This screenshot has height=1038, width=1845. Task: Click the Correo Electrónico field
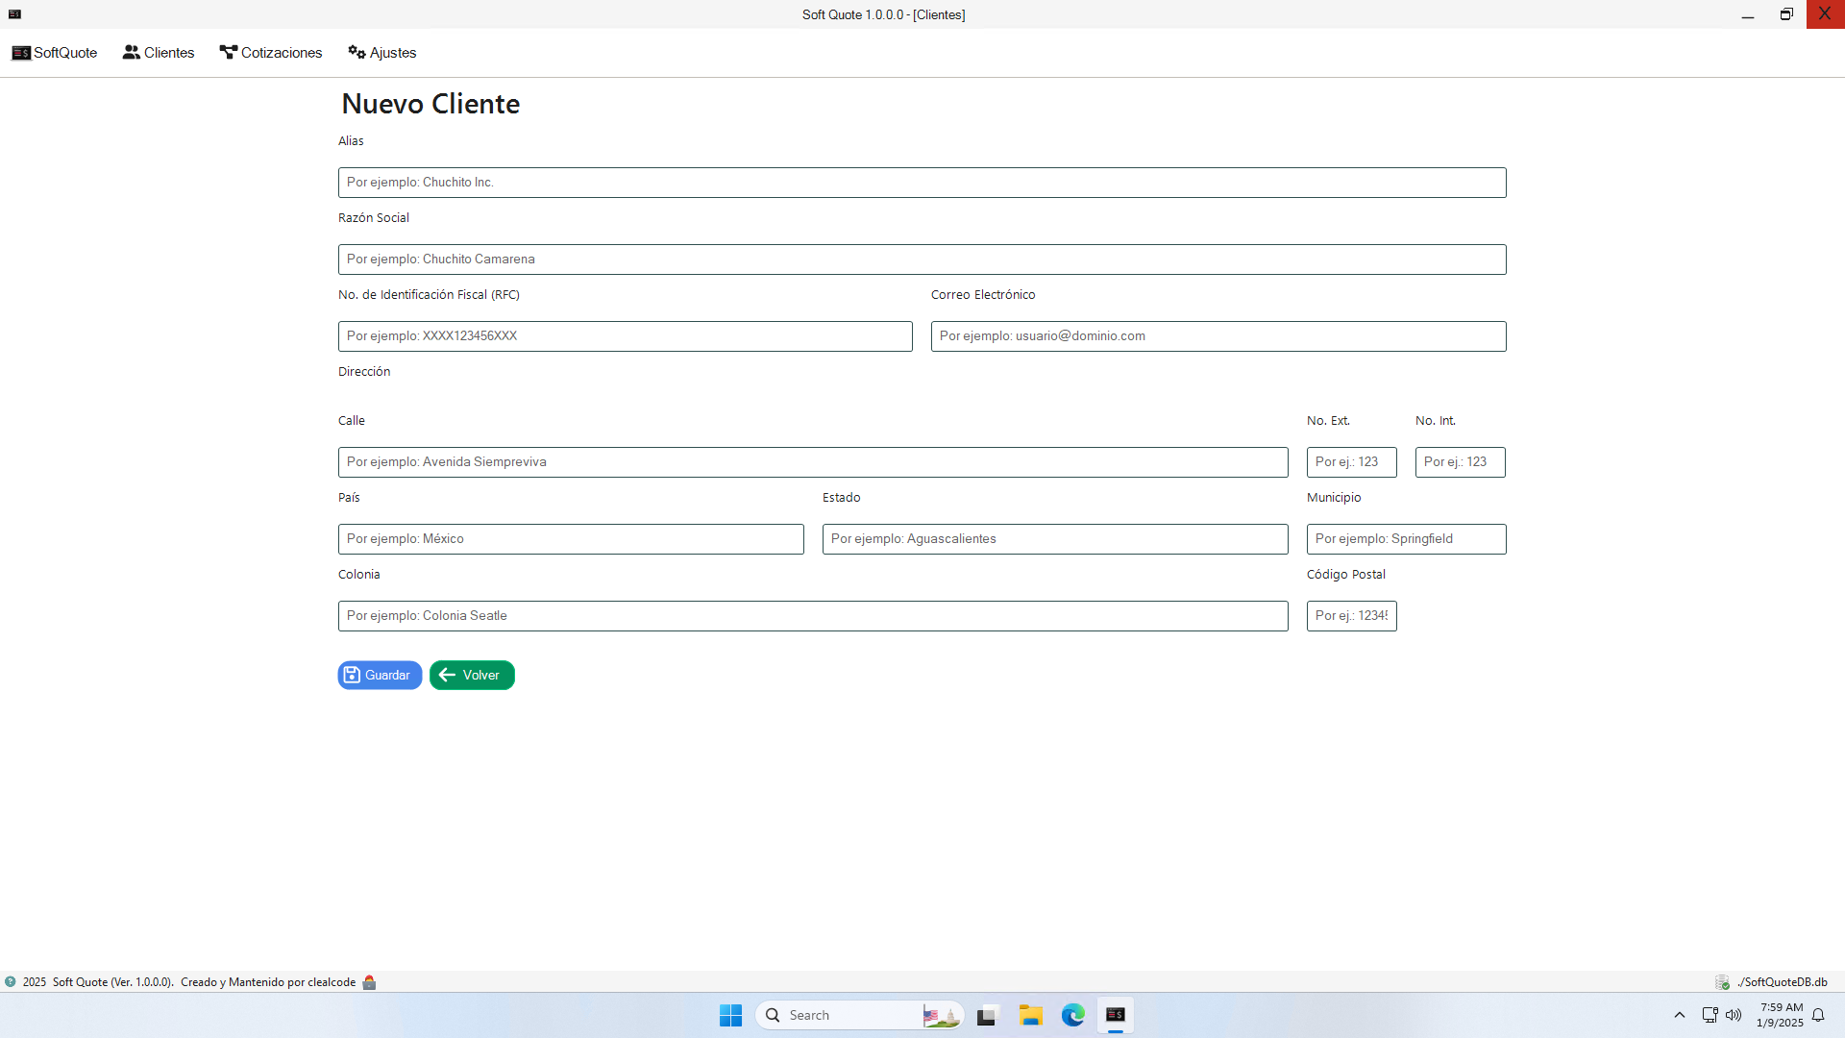tap(1218, 336)
